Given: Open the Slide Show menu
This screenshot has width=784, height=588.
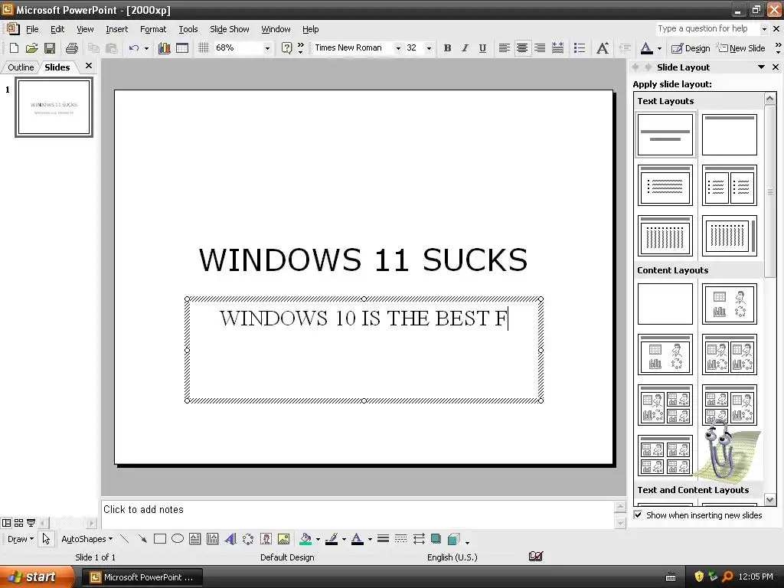Looking at the screenshot, I should (x=230, y=29).
